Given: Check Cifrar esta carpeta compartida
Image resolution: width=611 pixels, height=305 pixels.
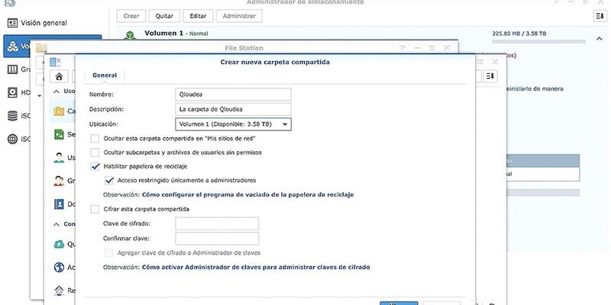Looking at the screenshot, I should point(95,209).
